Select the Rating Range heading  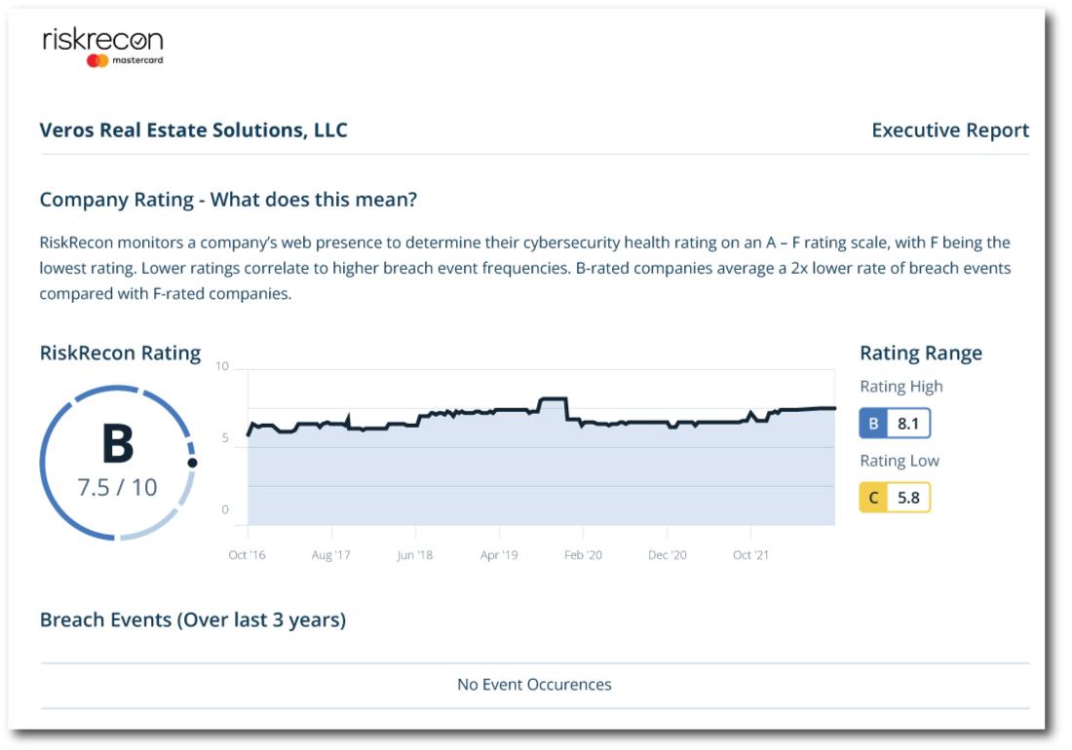(x=920, y=353)
